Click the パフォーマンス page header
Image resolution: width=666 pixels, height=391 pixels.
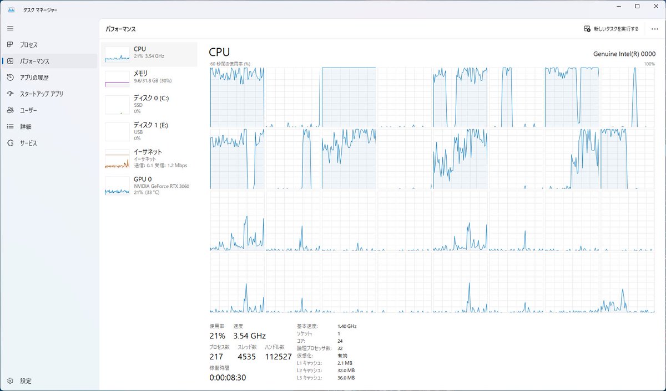click(x=120, y=29)
